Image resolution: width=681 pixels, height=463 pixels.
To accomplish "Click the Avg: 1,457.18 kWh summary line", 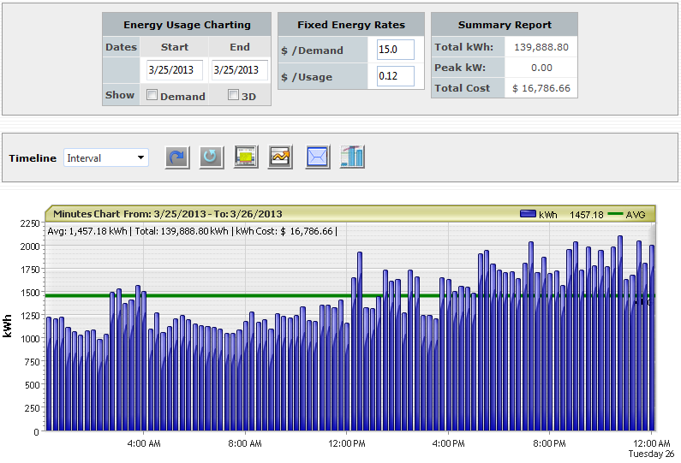I will 192,231.
